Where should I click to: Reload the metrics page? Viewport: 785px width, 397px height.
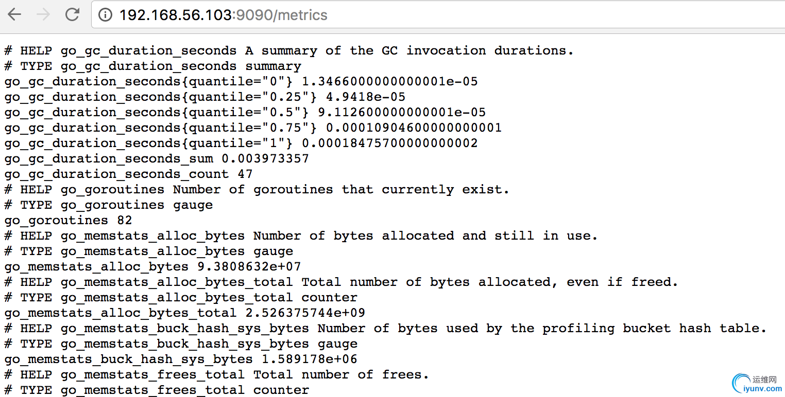72,14
